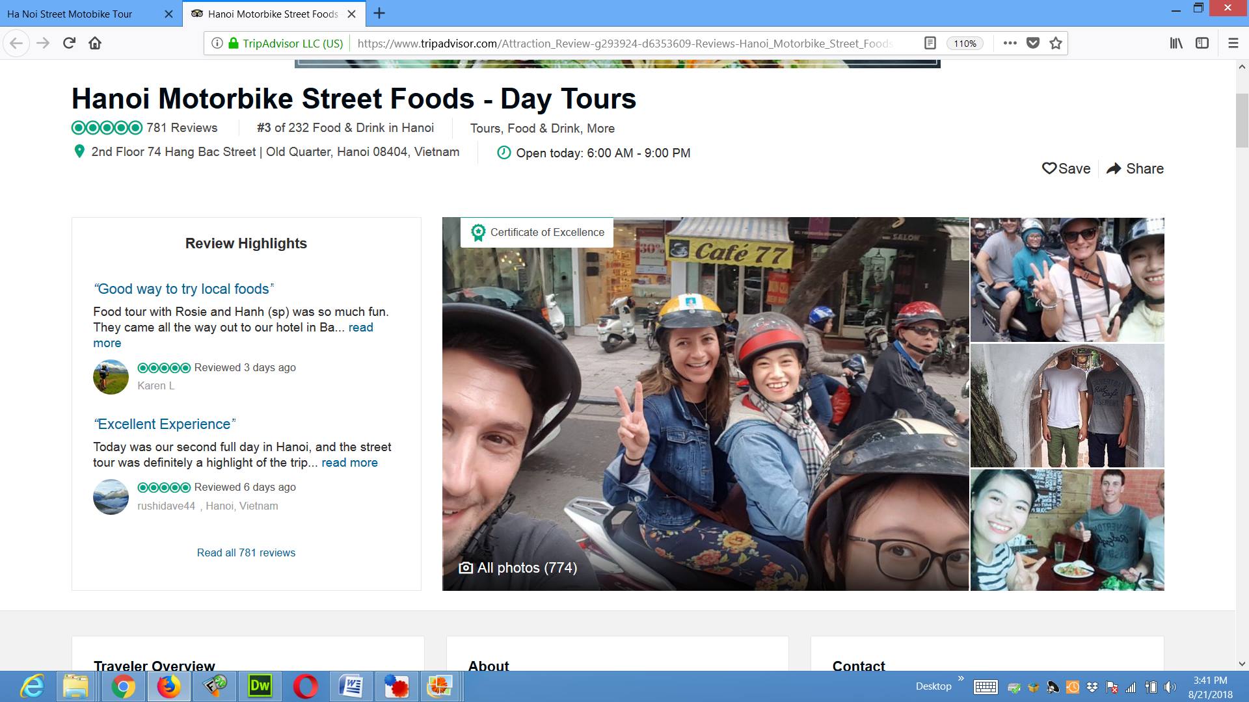Image resolution: width=1249 pixels, height=702 pixels.
Task: Share this attraction via Share button
Action: [1135, 169]
